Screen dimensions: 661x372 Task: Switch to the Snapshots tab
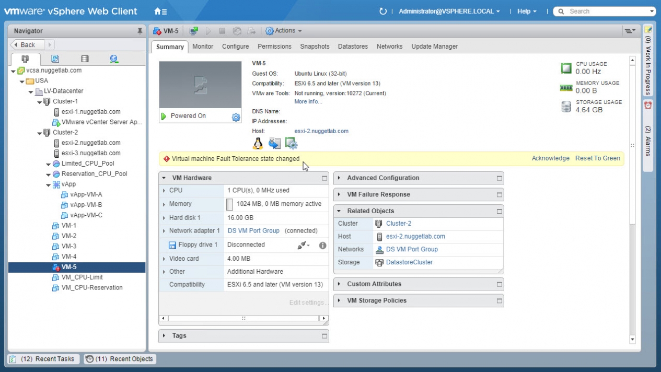click(315, 47)
